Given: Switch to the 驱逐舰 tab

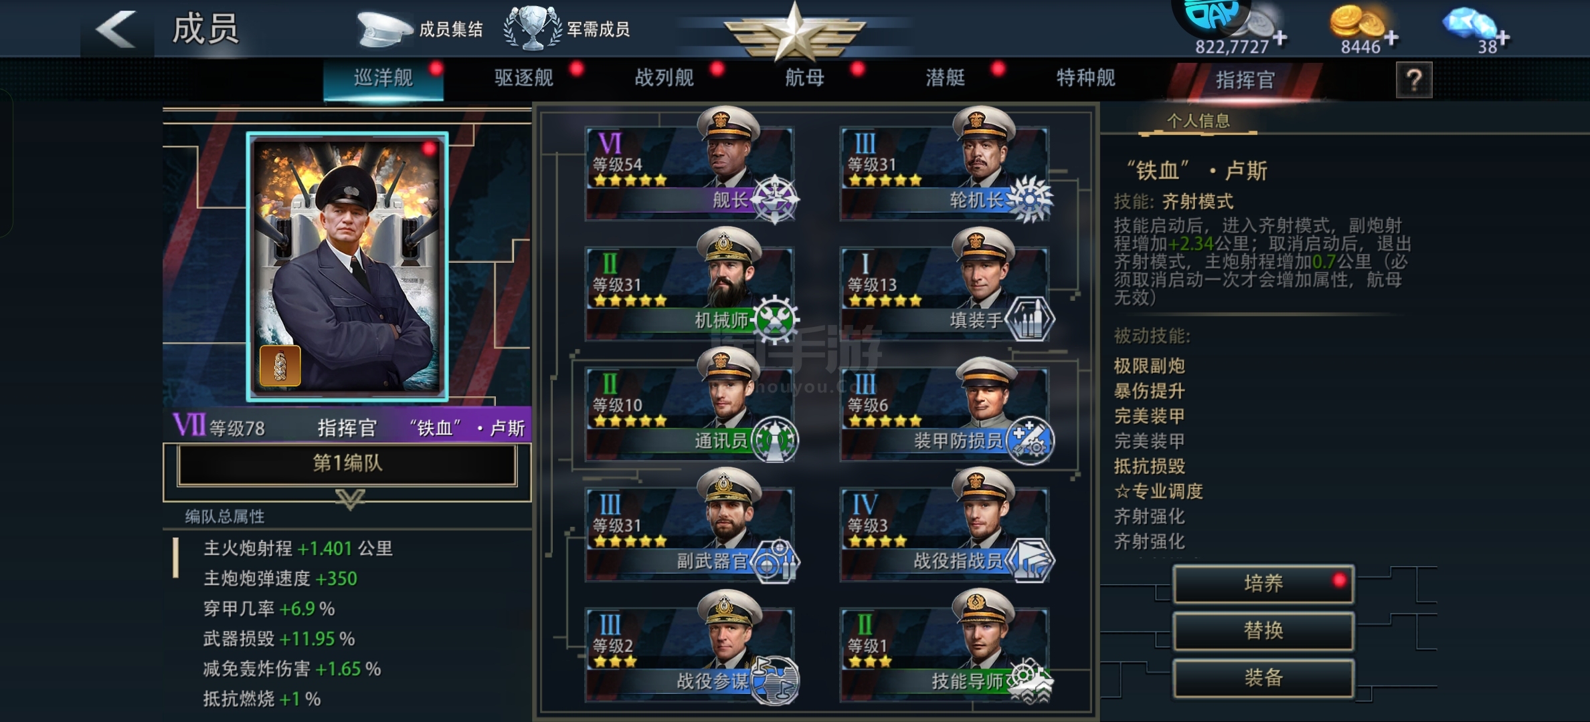Looking at the screenshot, I should coord(524,78).
